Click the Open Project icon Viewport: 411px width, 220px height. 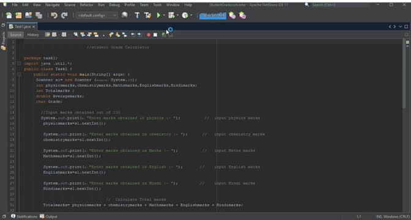(x=29, y=15)
